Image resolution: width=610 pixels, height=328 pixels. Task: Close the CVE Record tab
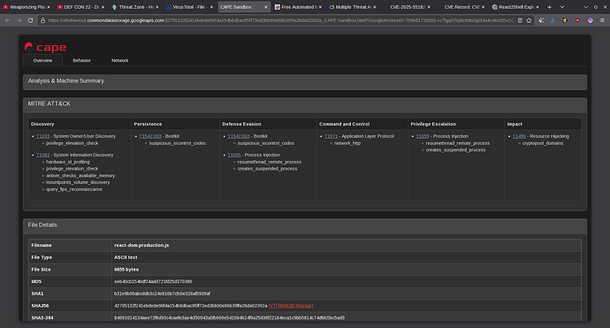coord(484,7)
